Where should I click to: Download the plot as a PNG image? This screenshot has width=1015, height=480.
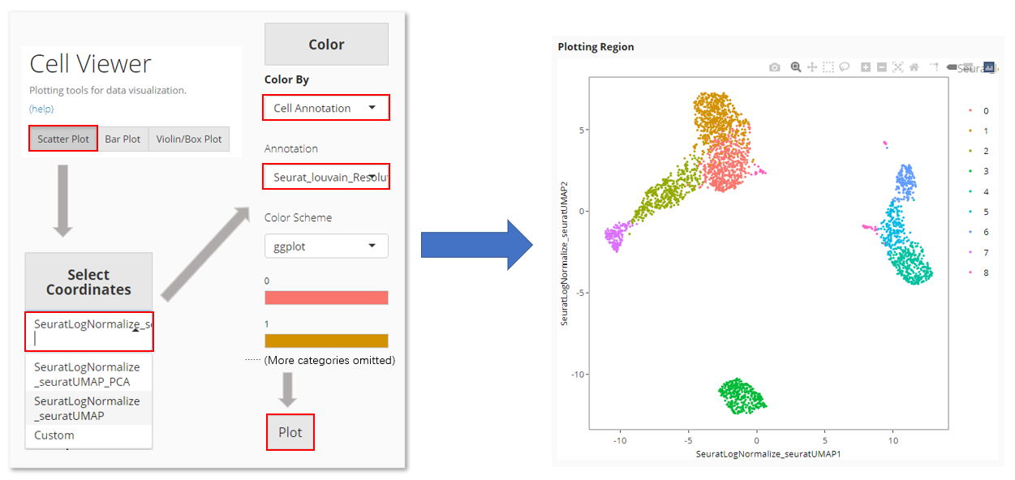[x=775, y=66]
